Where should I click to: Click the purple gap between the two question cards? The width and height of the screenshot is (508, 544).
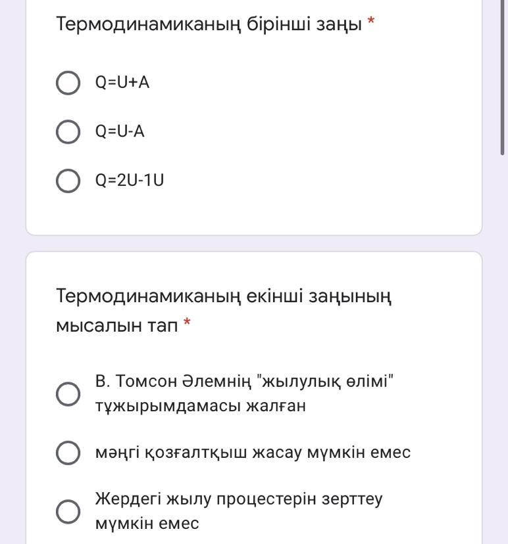click(x=254, y=243)
